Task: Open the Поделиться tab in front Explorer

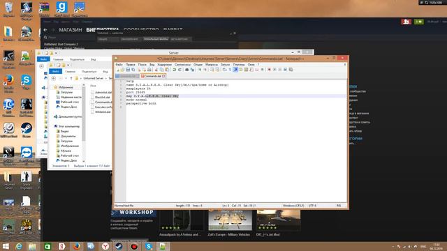Action: [89, 71]
